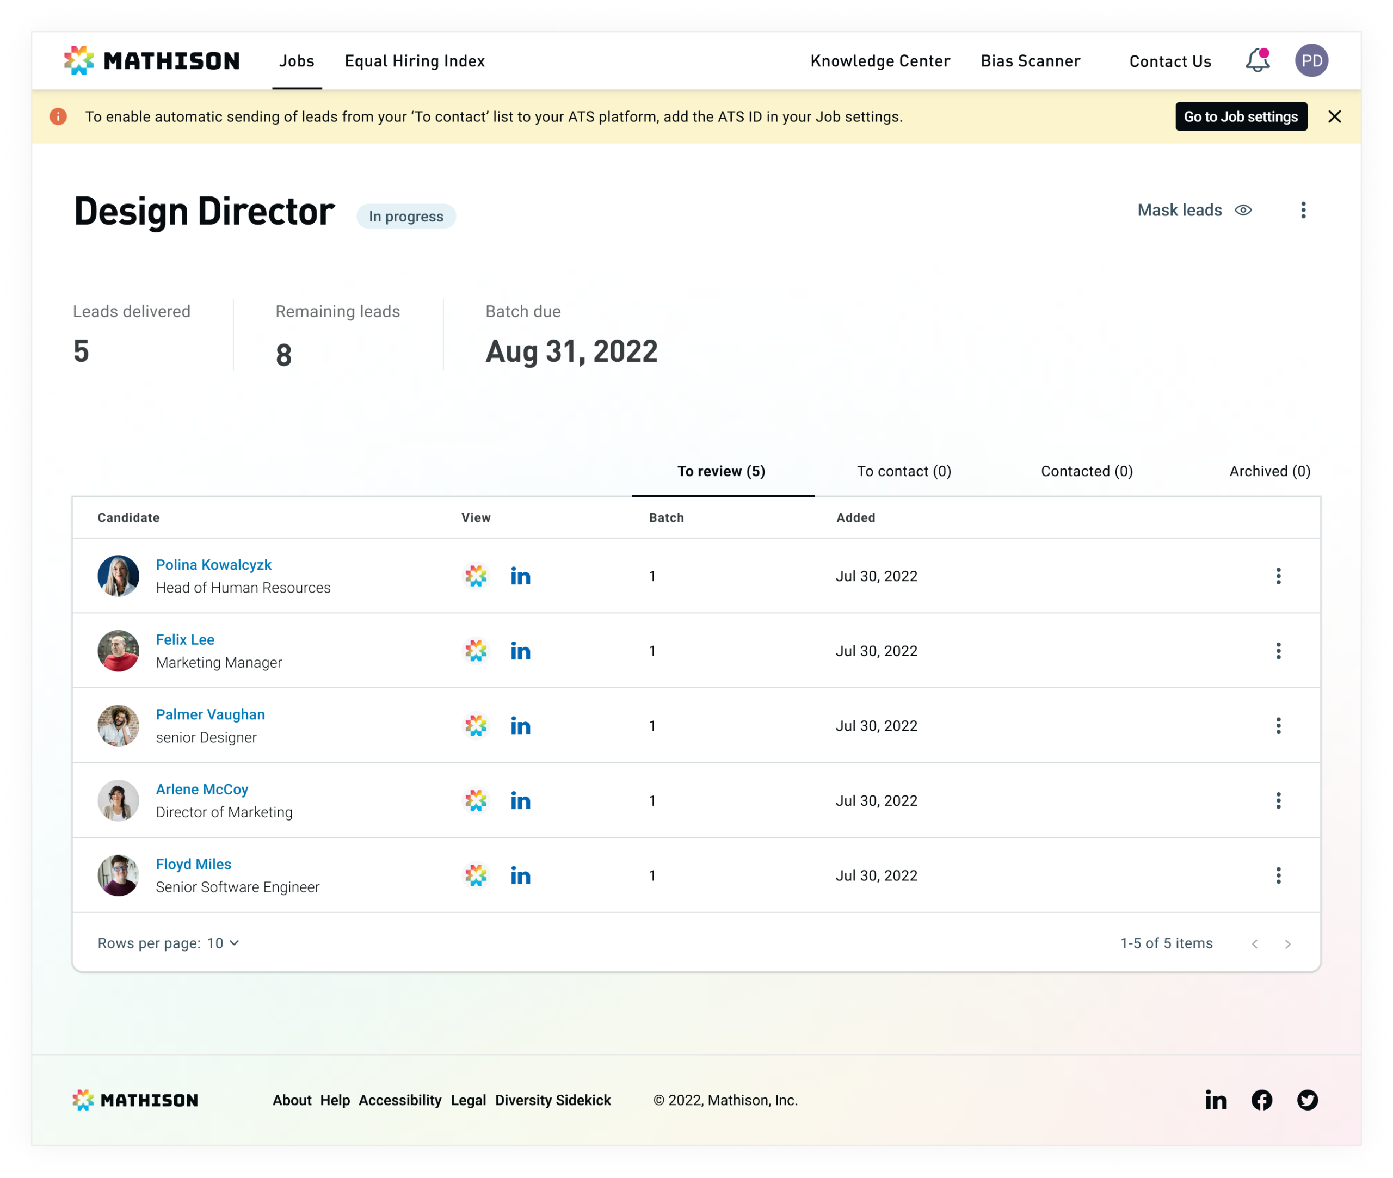Open Floyd Miles' LinkedIn icon
This screenshot has width=1393, height=1178.
(x=520, y=875)
